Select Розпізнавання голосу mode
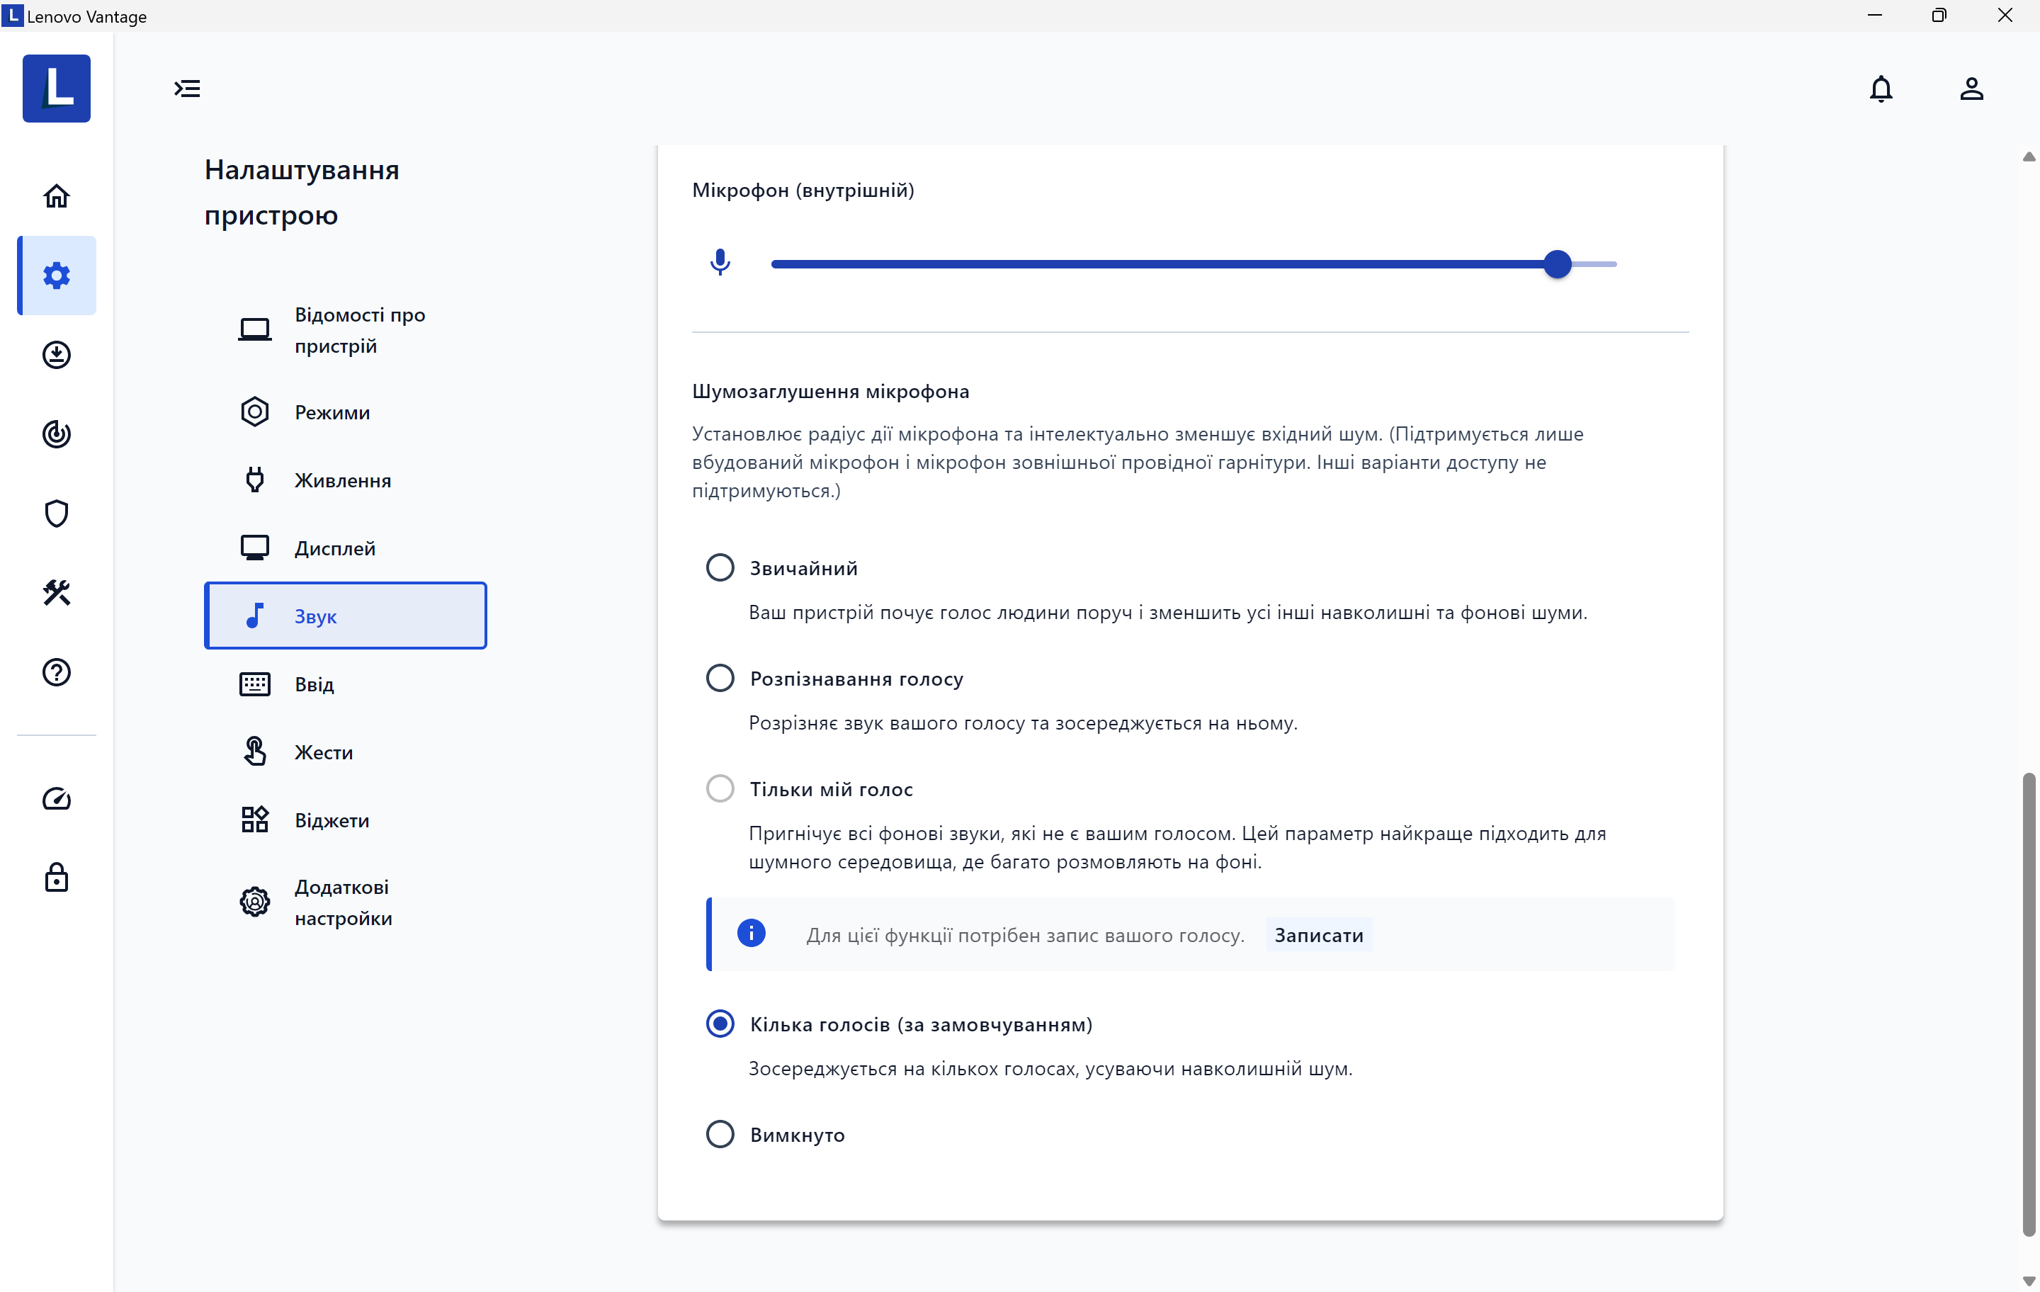 click(x=718, y=678)
